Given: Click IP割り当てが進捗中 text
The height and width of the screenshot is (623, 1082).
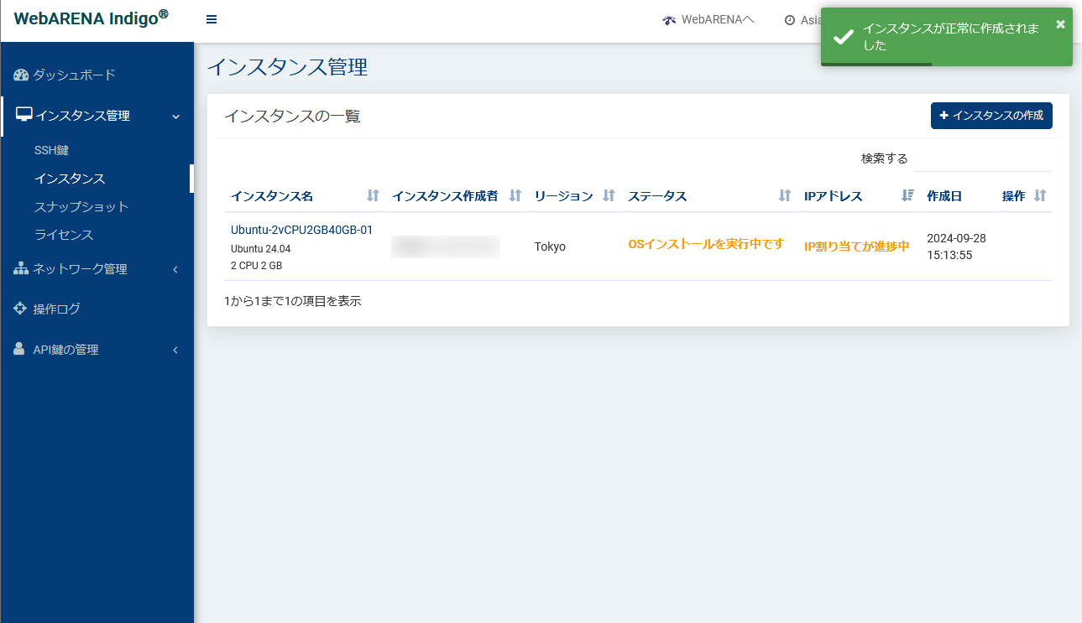Looking at the screenshot, I should point(857,247).
